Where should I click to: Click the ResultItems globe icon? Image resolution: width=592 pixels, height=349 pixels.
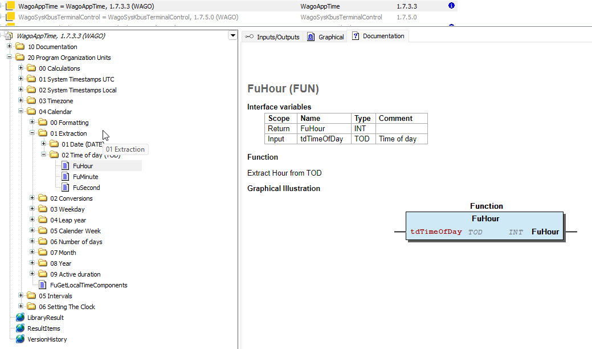21,328
